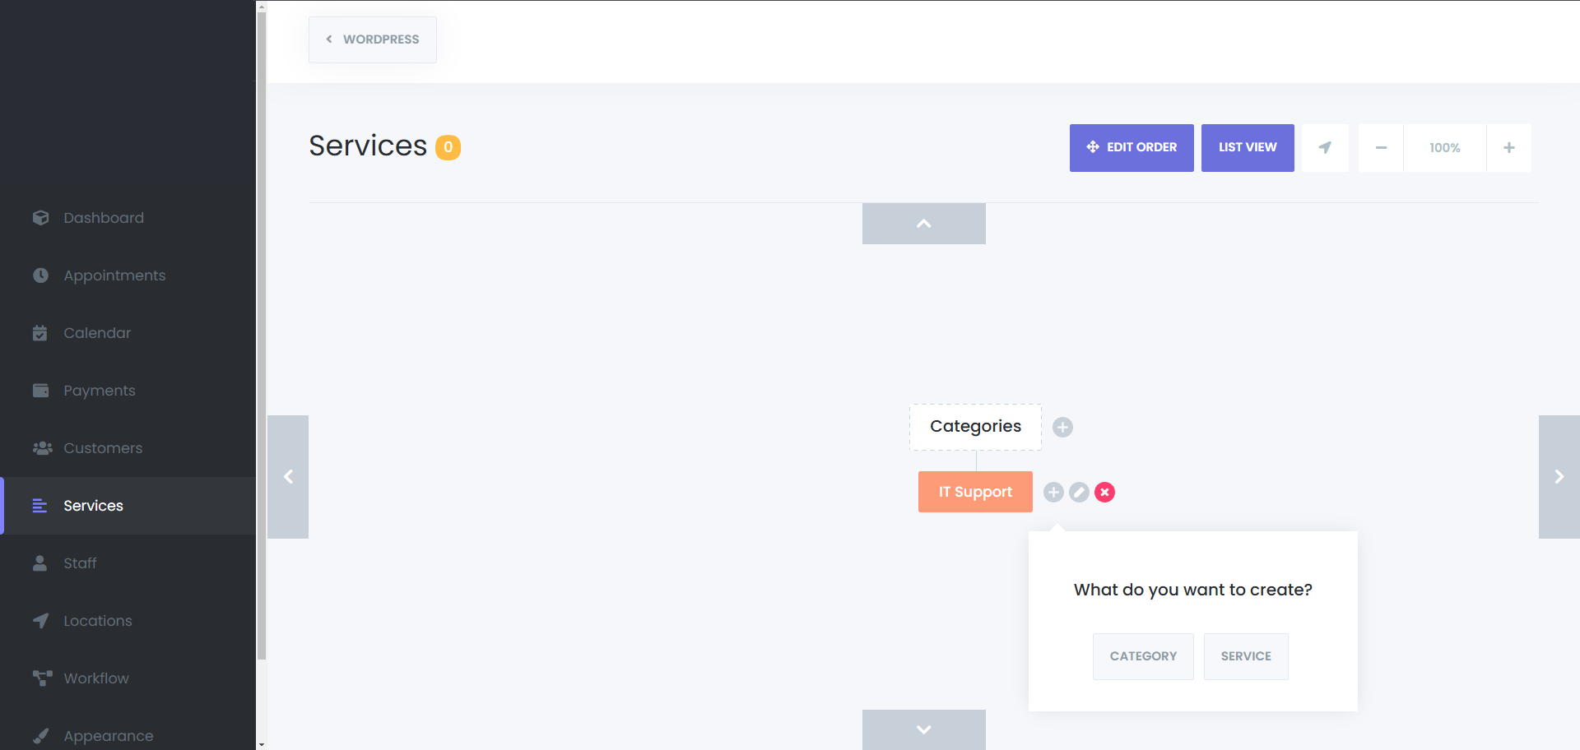
Task: Click the pencil edit icon for IT Support
Action: tap(1079, 492)
